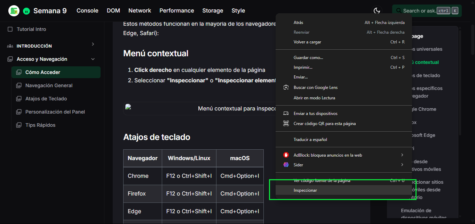Toggle dark mode with the moon icon
This screenshot has width=475, height=224.
[x=377, y=10]
